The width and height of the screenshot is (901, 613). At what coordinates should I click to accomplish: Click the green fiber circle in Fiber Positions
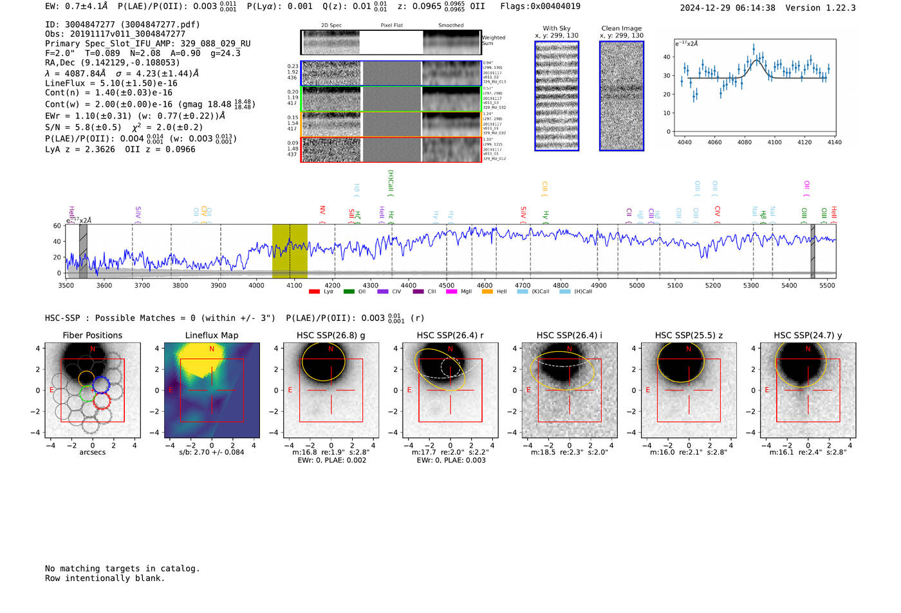(88, 394)
